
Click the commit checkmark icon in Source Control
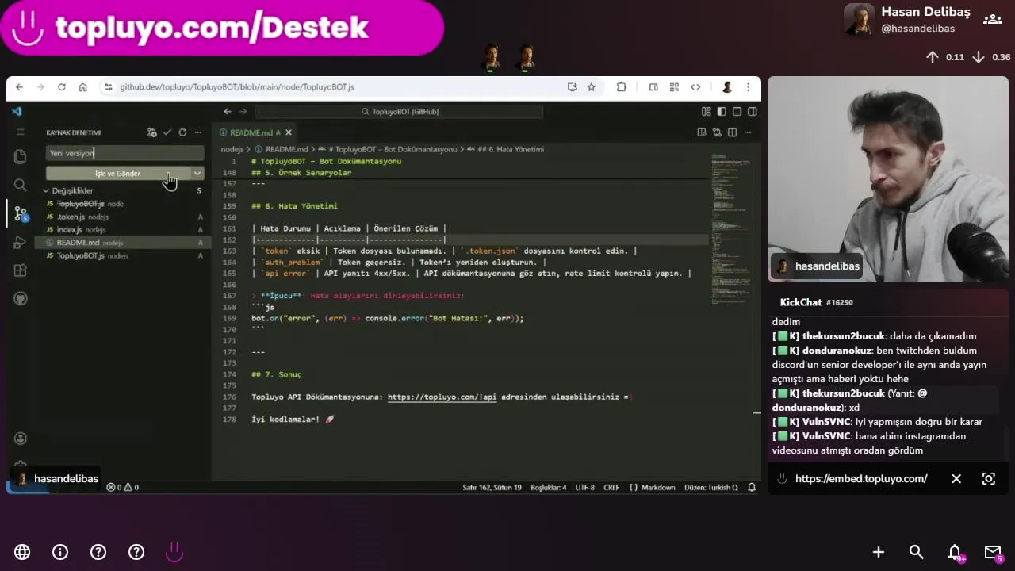[x=167, y=132]
